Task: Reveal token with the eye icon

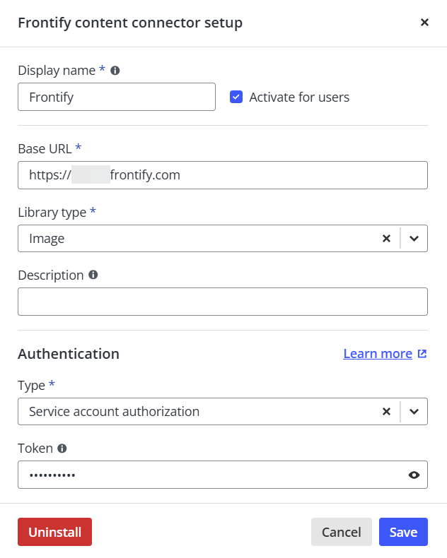Action: [x=414, y=475]
